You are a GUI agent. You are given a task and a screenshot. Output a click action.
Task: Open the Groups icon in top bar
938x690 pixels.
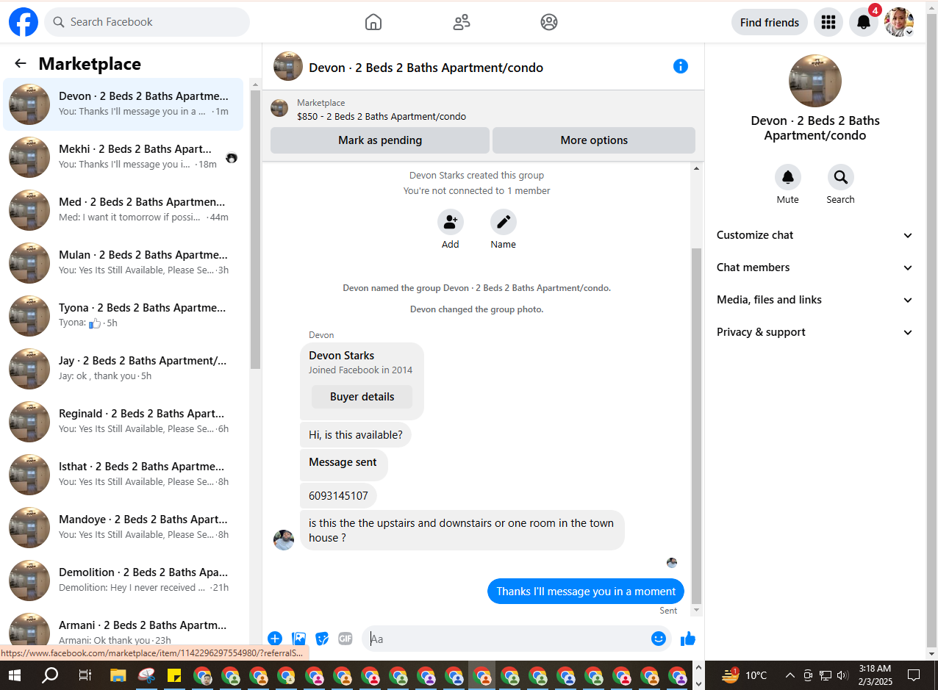tap(549, 22)
